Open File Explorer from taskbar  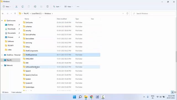coord(86,97)
